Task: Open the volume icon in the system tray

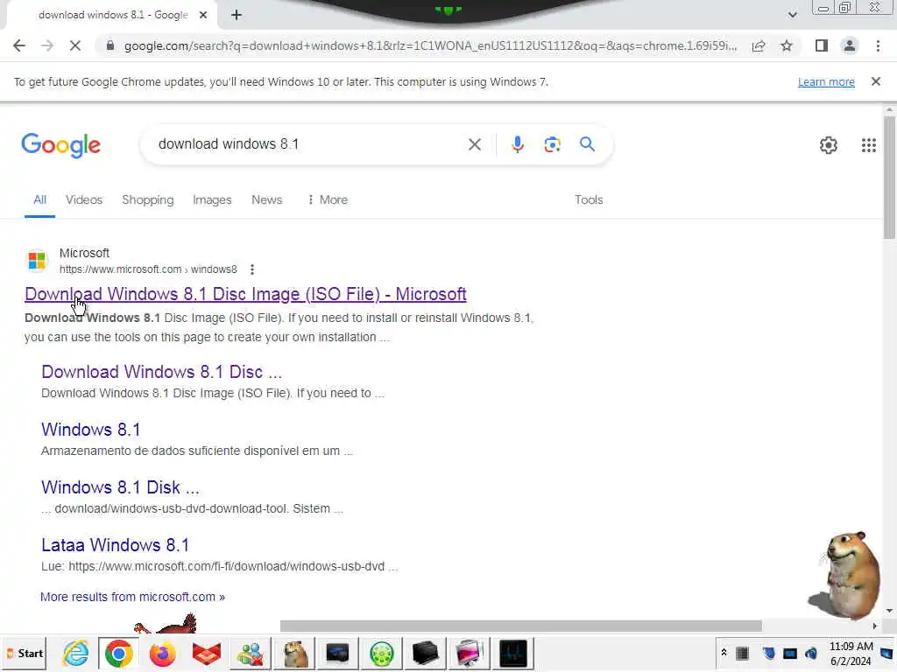Action: [x=810, y=653]
